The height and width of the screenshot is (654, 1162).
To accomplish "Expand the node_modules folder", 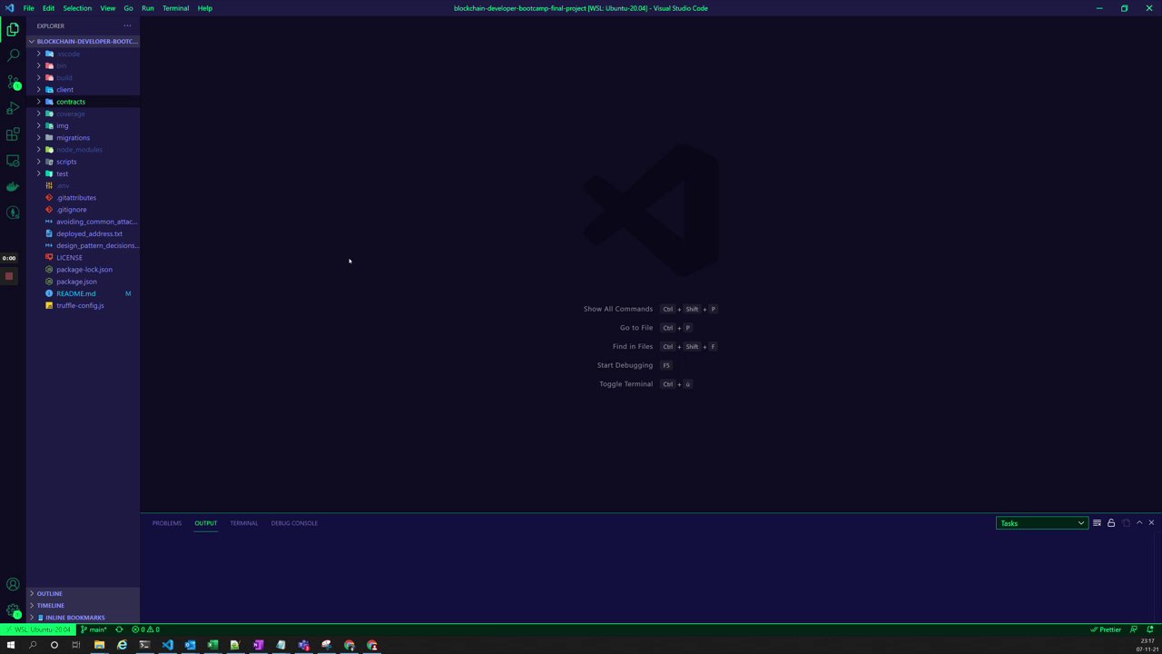I will [x=83, y=150].
